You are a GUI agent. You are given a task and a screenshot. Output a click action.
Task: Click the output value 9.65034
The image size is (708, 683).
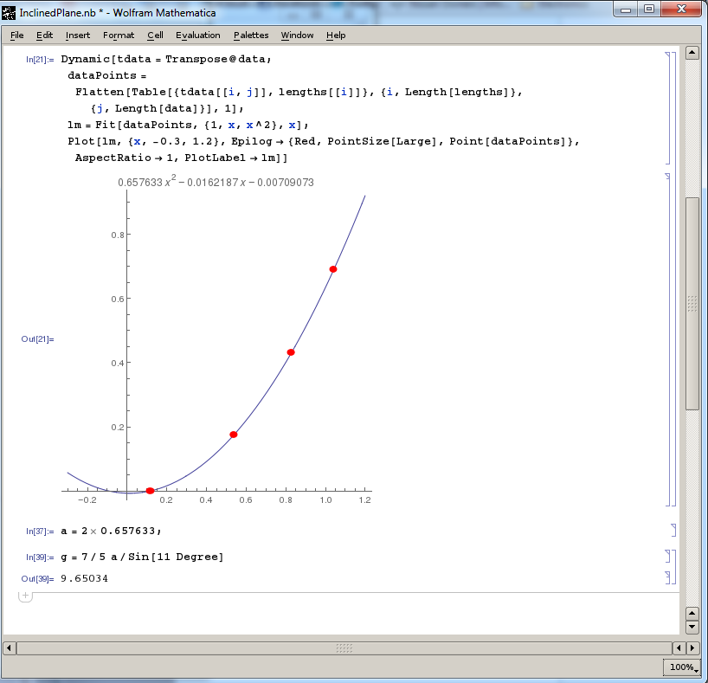pyautogui.click(x=85, y=578)
